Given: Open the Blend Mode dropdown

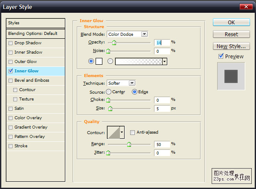Looking at the screenshot, I should tap(144, 34).
